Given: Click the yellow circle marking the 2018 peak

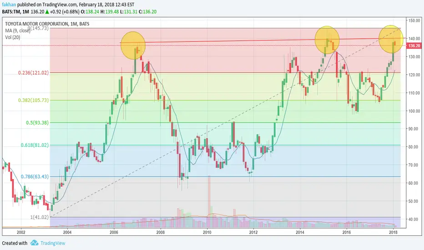Looking at the screenshot, I should pos(391,39).
